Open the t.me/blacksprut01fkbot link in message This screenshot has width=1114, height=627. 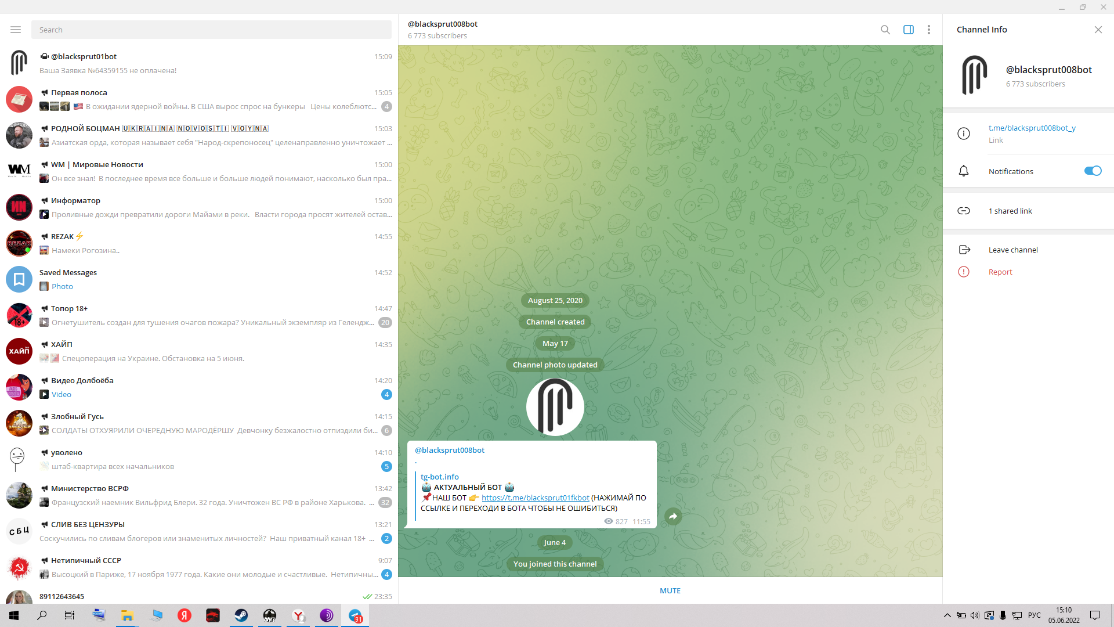[536, 498]
